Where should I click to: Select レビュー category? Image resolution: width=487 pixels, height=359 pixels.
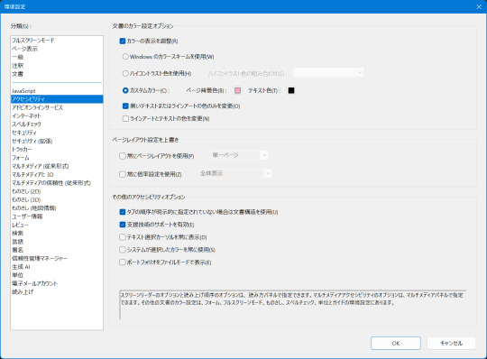pyautogui.click(x=57, y=225)
